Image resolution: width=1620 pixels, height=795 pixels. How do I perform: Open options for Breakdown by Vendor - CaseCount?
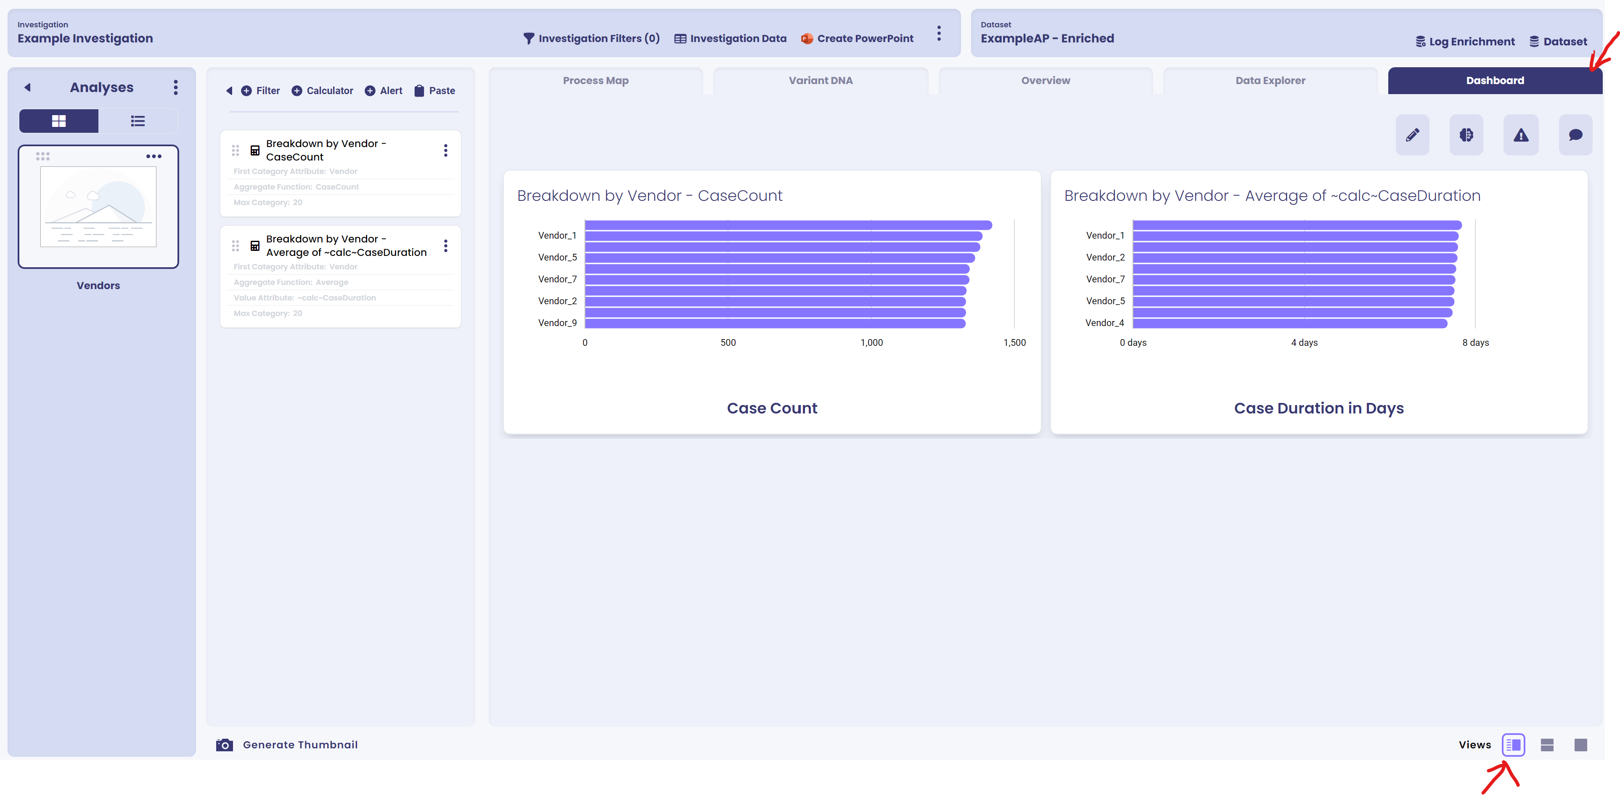[x=446, y=150]
